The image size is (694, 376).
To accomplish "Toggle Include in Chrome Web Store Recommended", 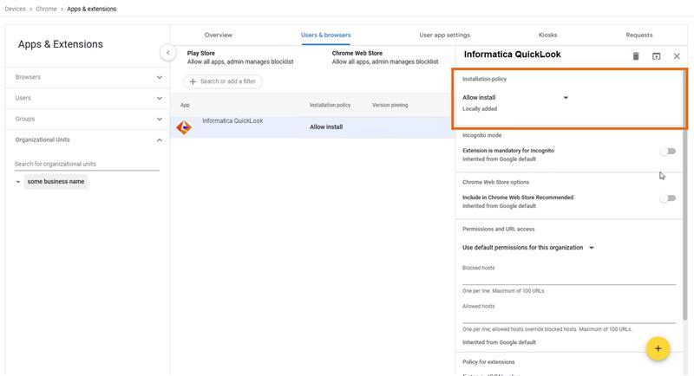I will (668, 198).
